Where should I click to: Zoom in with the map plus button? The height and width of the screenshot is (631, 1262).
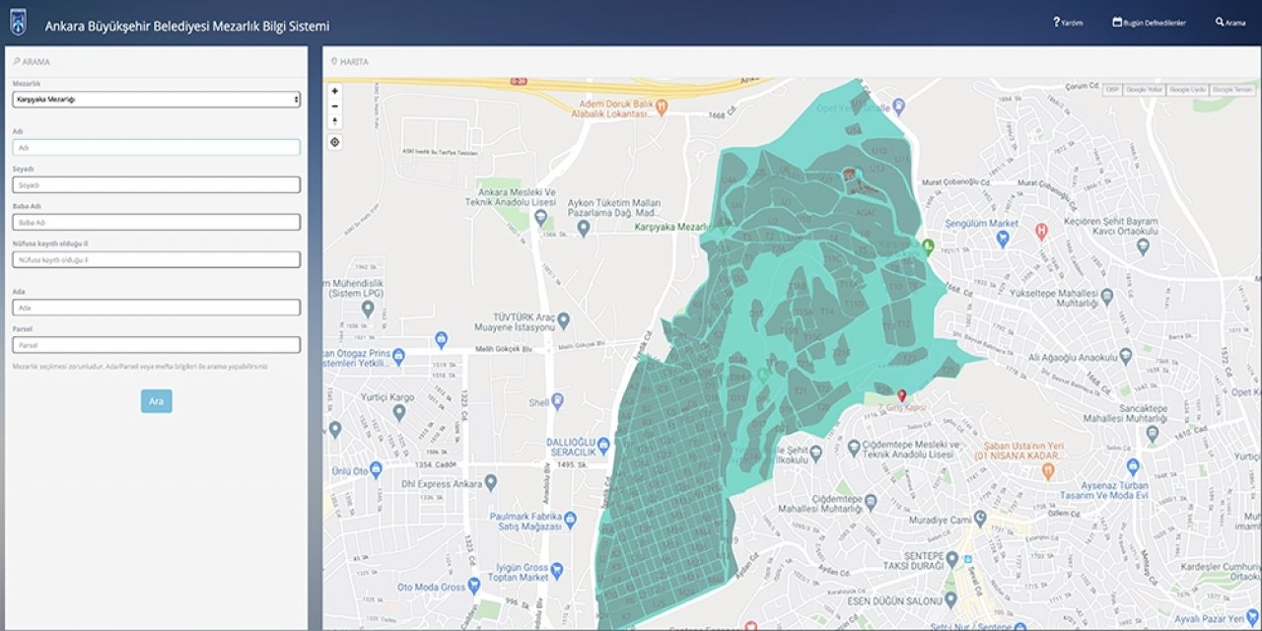point(335,91)
